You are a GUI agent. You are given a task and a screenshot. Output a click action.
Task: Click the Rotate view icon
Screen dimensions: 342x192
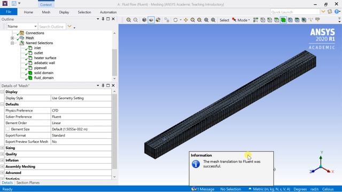tap(175, 20)
